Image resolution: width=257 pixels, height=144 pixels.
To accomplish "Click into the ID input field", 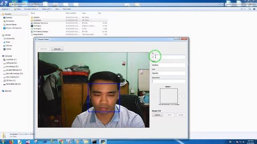I will coord(169,57).
